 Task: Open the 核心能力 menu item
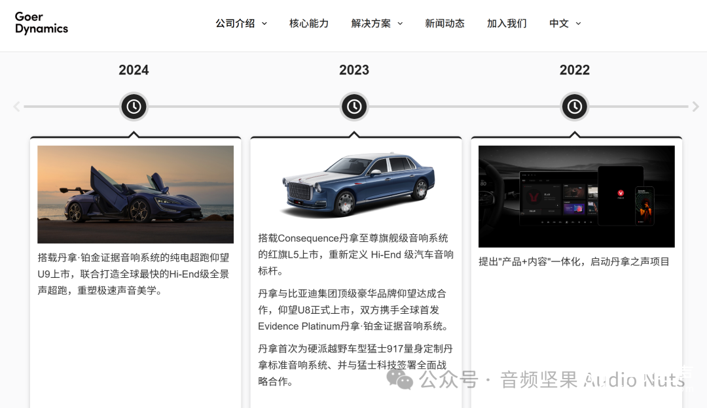(x=309, y=24)
